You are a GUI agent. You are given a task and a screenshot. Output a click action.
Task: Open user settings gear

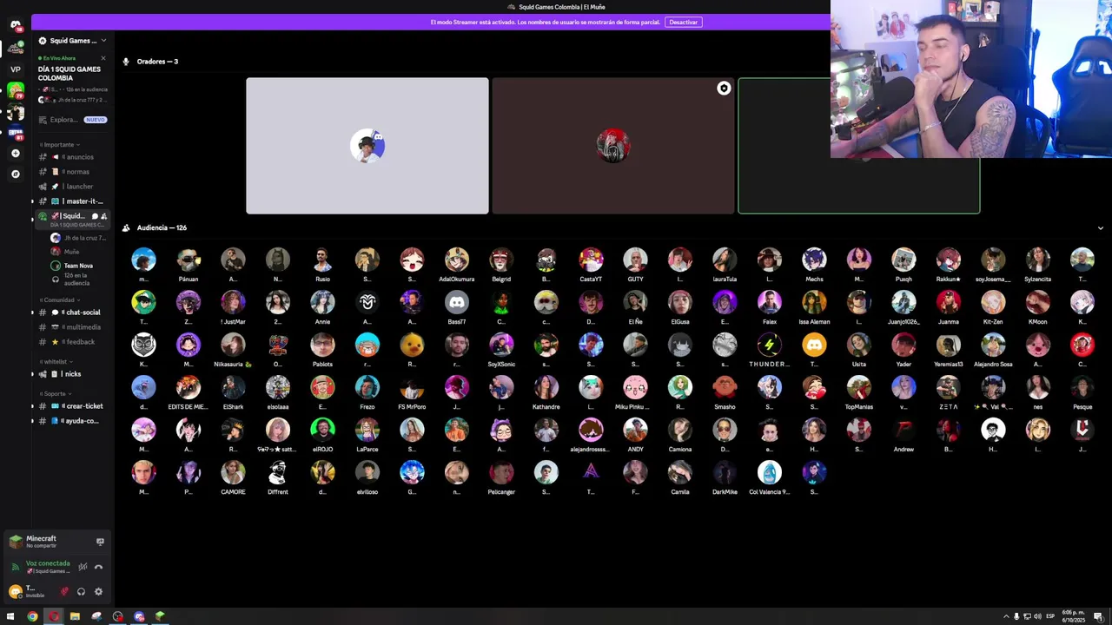tap(98, 592)
